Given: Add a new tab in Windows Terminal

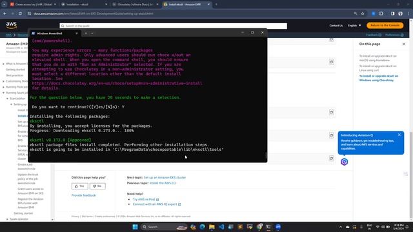Looking at the screenshot, I should (x=86, y=34).
